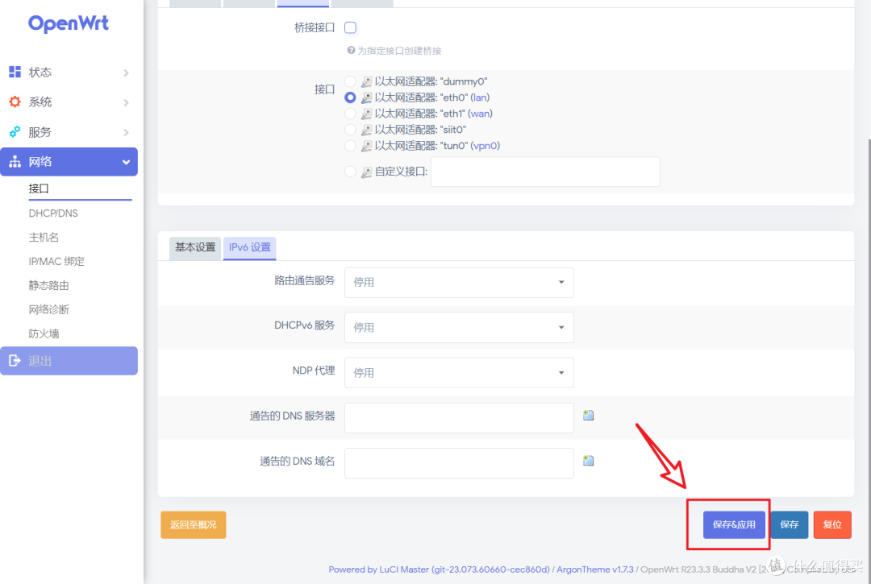871x584 pixels.
Task: Click the 系统 gear icon in sidebar
Action: (x=15, y=102)
